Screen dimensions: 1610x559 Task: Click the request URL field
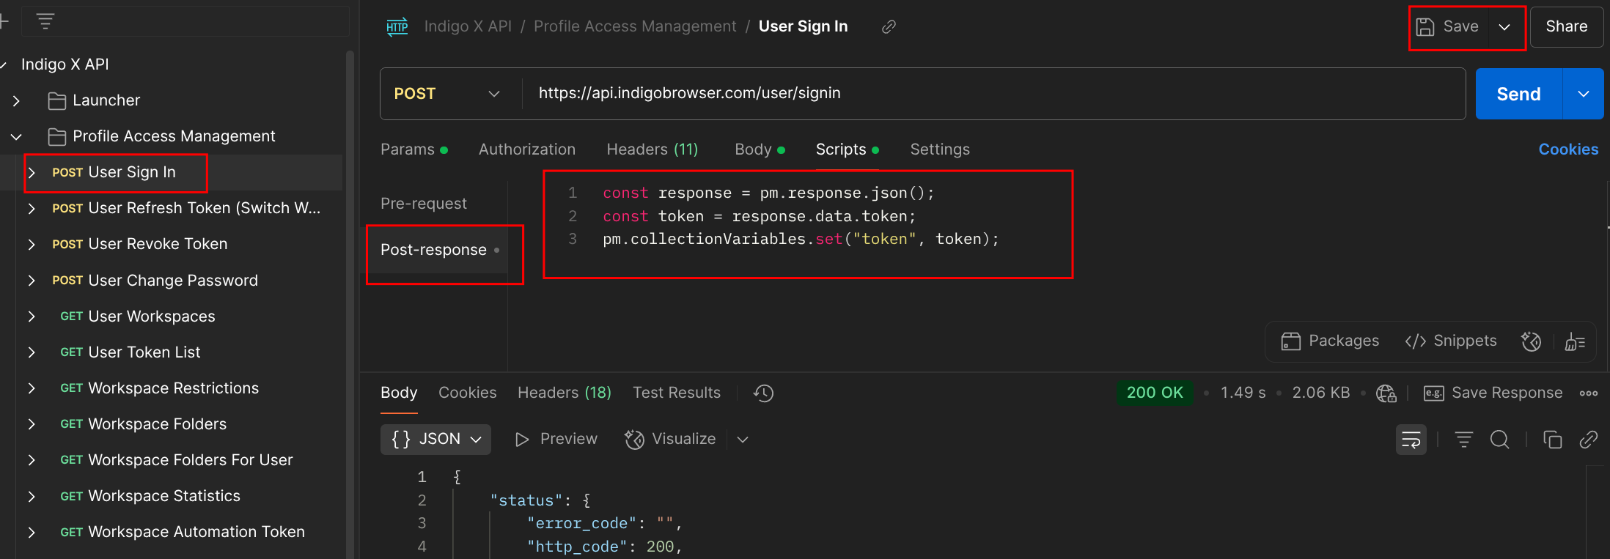[993, 94]
